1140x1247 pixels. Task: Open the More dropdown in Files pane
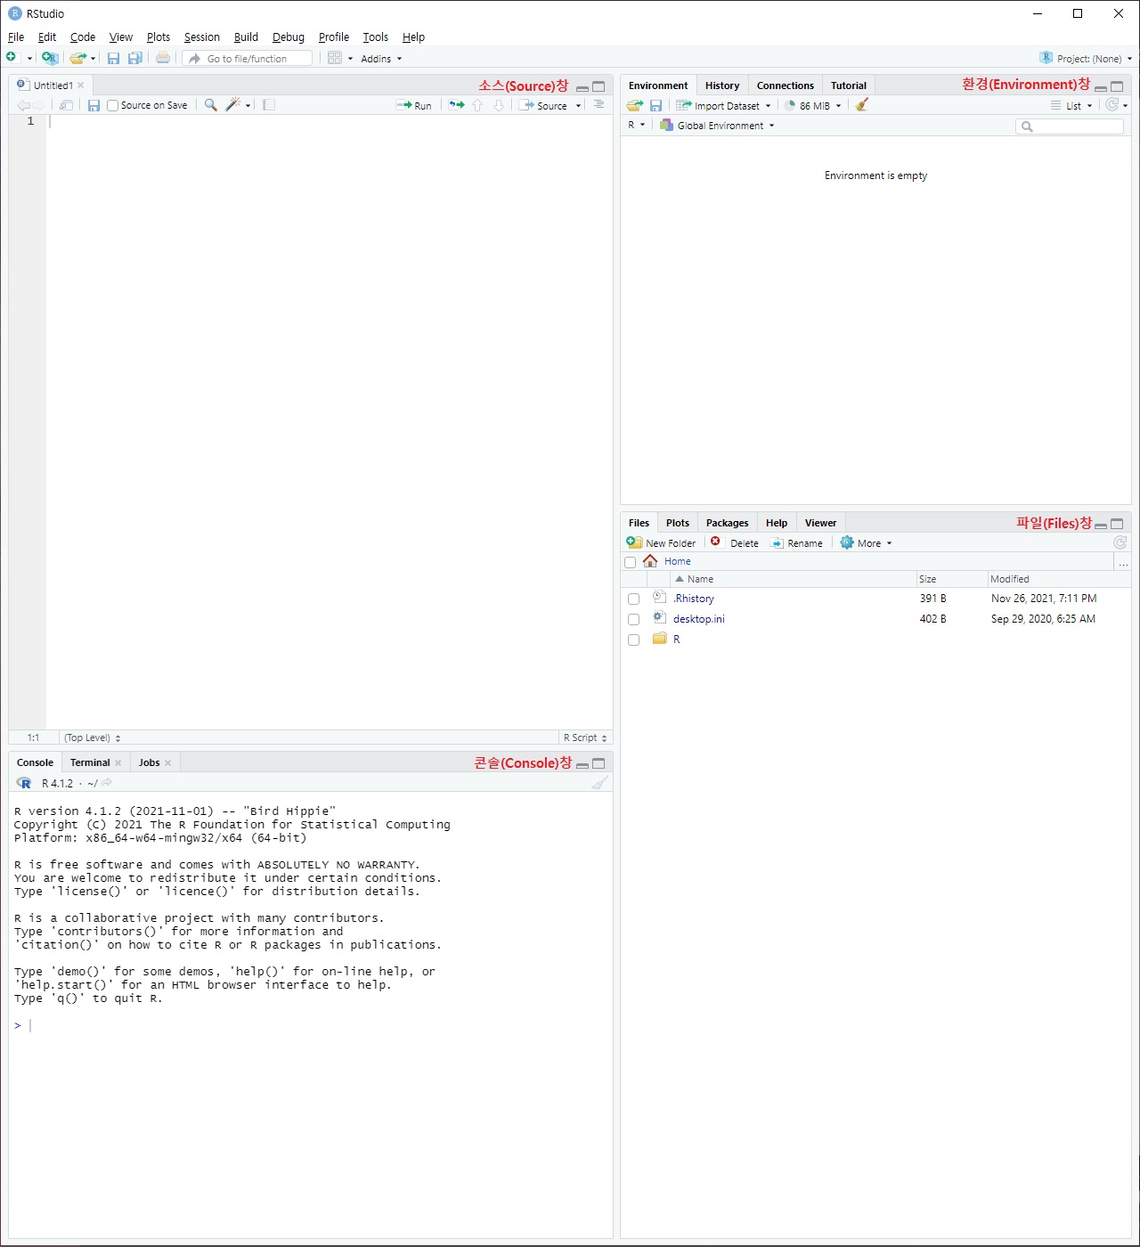tap(866, 542)
